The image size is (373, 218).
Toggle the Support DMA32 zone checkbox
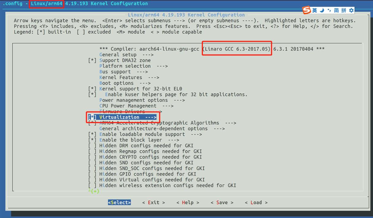pos(92,60)
